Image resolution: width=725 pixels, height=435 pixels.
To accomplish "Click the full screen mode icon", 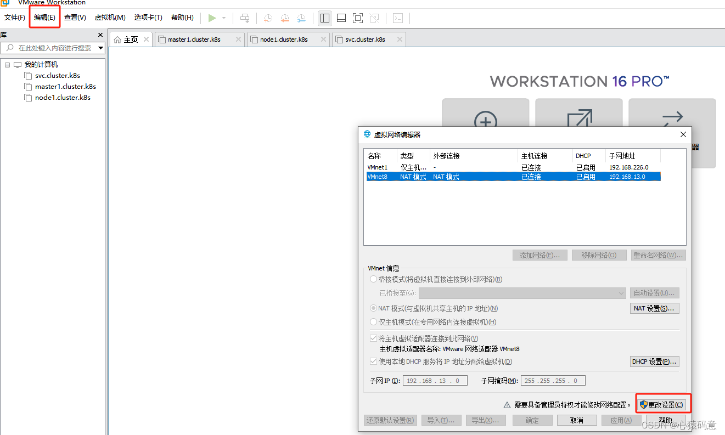I will (x=358, y=18).
